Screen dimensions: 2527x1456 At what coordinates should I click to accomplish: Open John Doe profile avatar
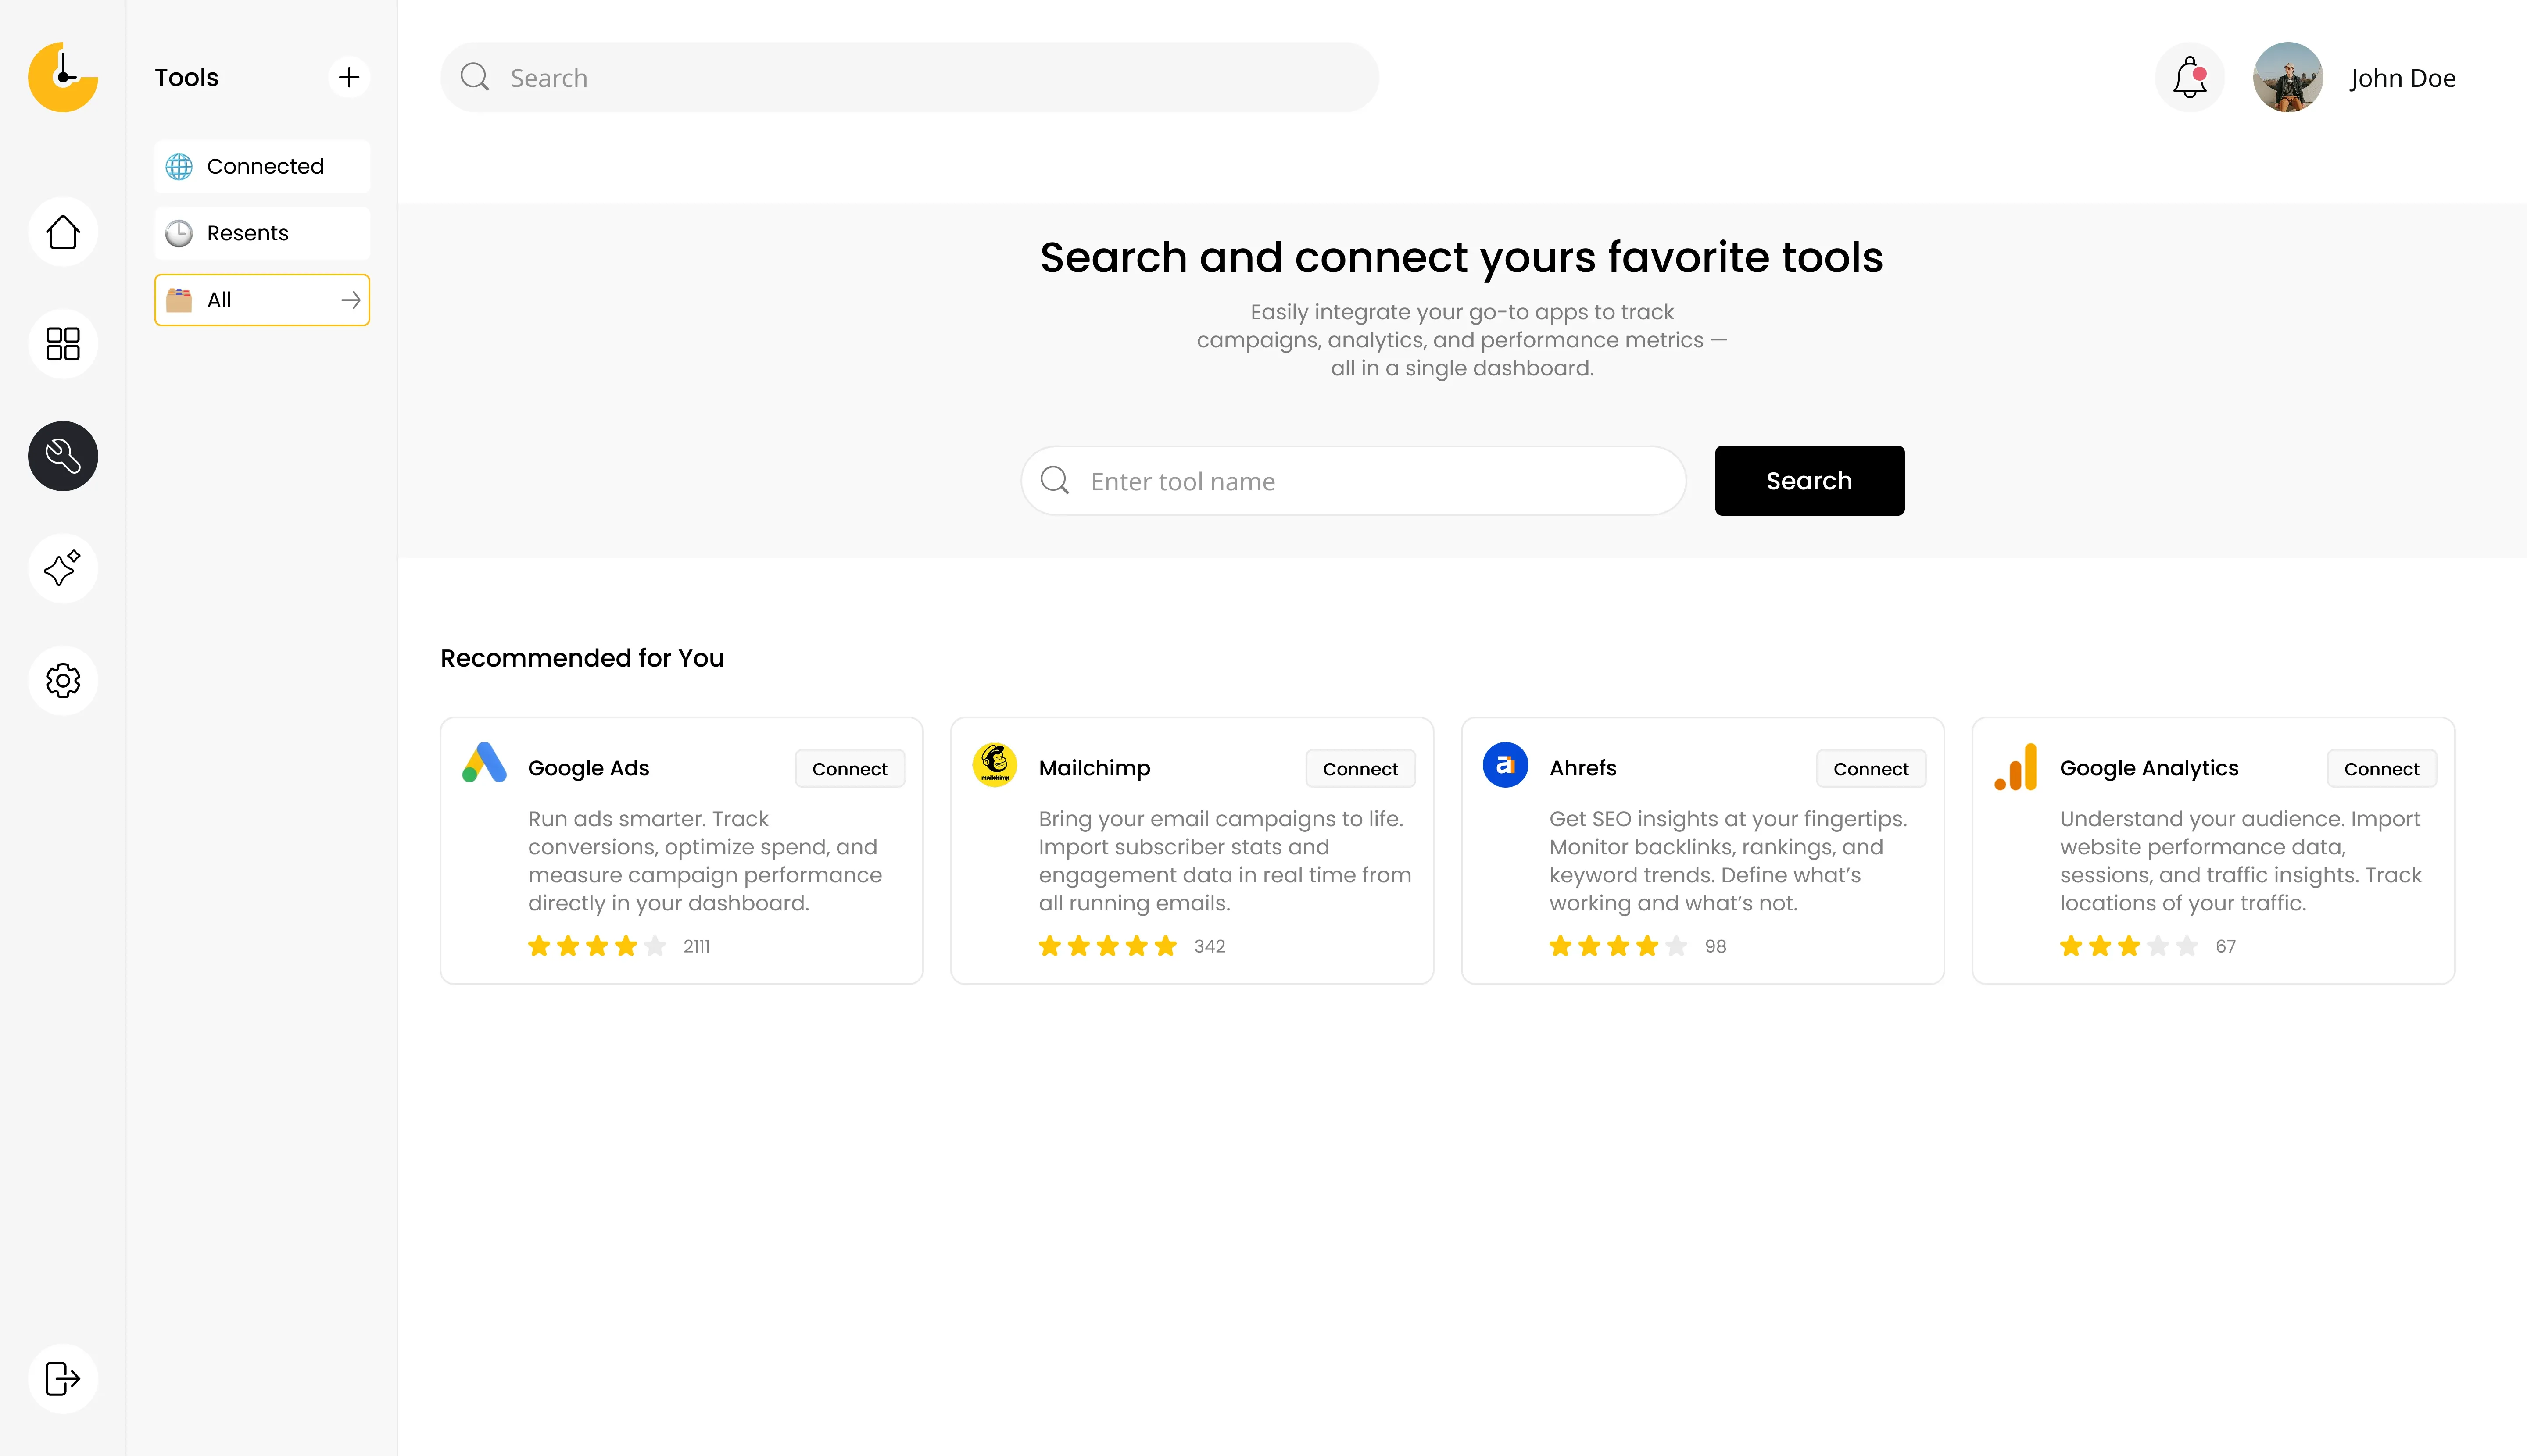[2287, 77]
